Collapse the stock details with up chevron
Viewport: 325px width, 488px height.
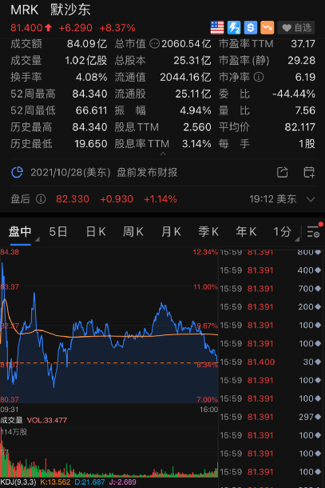[x=163, y=154]
